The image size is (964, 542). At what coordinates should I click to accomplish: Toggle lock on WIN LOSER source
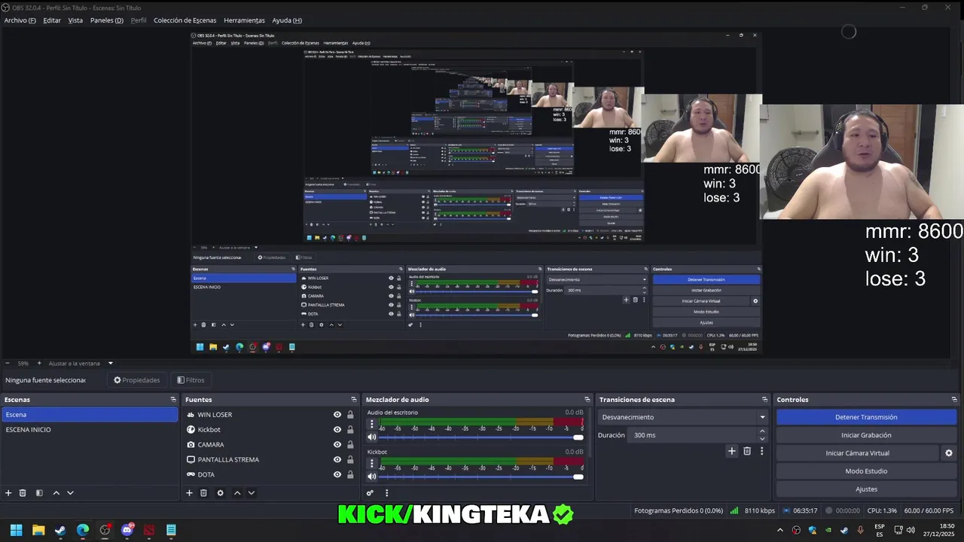[350, 415]
